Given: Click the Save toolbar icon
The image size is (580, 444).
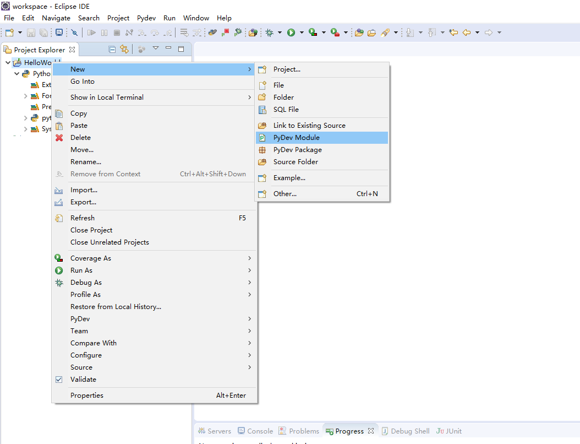Looking at the screenshot, I should (31, 33).
